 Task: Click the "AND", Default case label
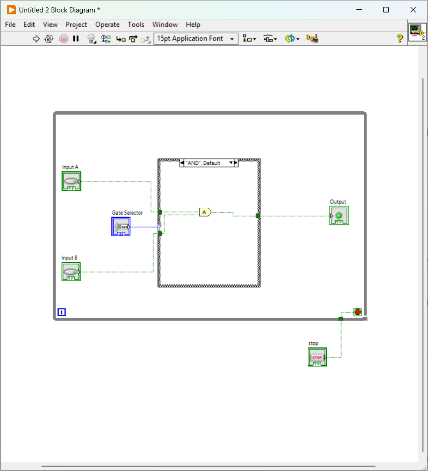pyautogui.click(x=203, y=163)
